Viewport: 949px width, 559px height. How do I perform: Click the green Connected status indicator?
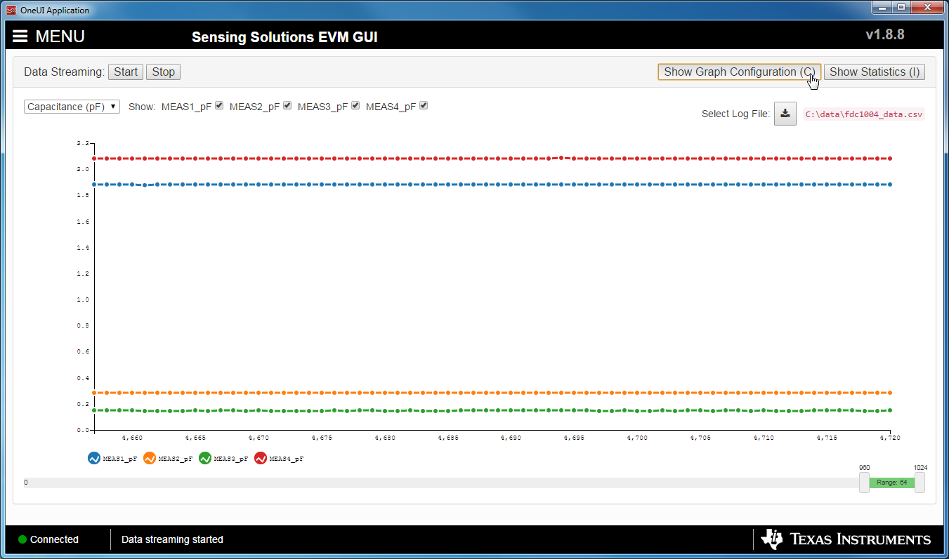(x=21, y=539)
